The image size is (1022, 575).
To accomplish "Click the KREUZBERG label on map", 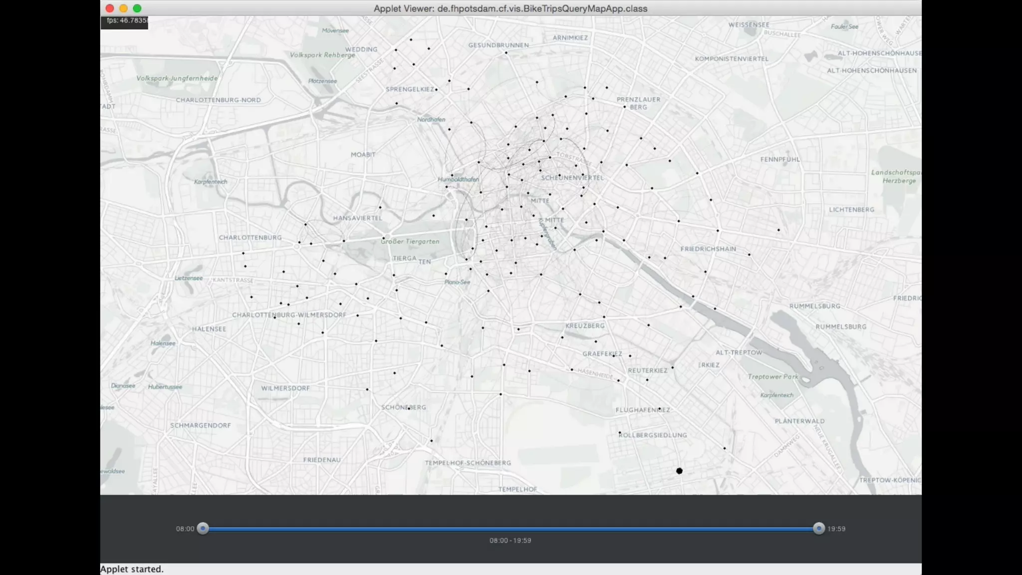I will [x=585, y=326].
